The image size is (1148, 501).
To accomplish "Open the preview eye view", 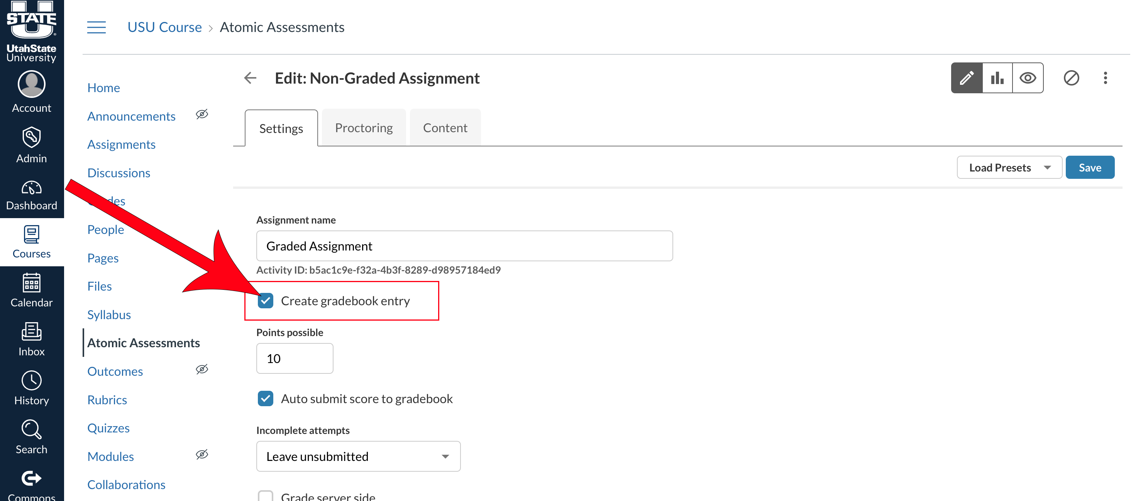I will [x=1028, y=78].
